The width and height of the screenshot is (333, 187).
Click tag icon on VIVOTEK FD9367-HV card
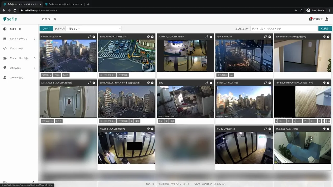pos(89,37)
